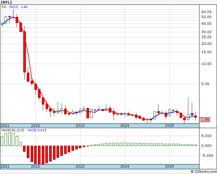This screenshot has width=217, height=174.
Task: Click the 30.00 price axis label
Action: click(206, 32)
